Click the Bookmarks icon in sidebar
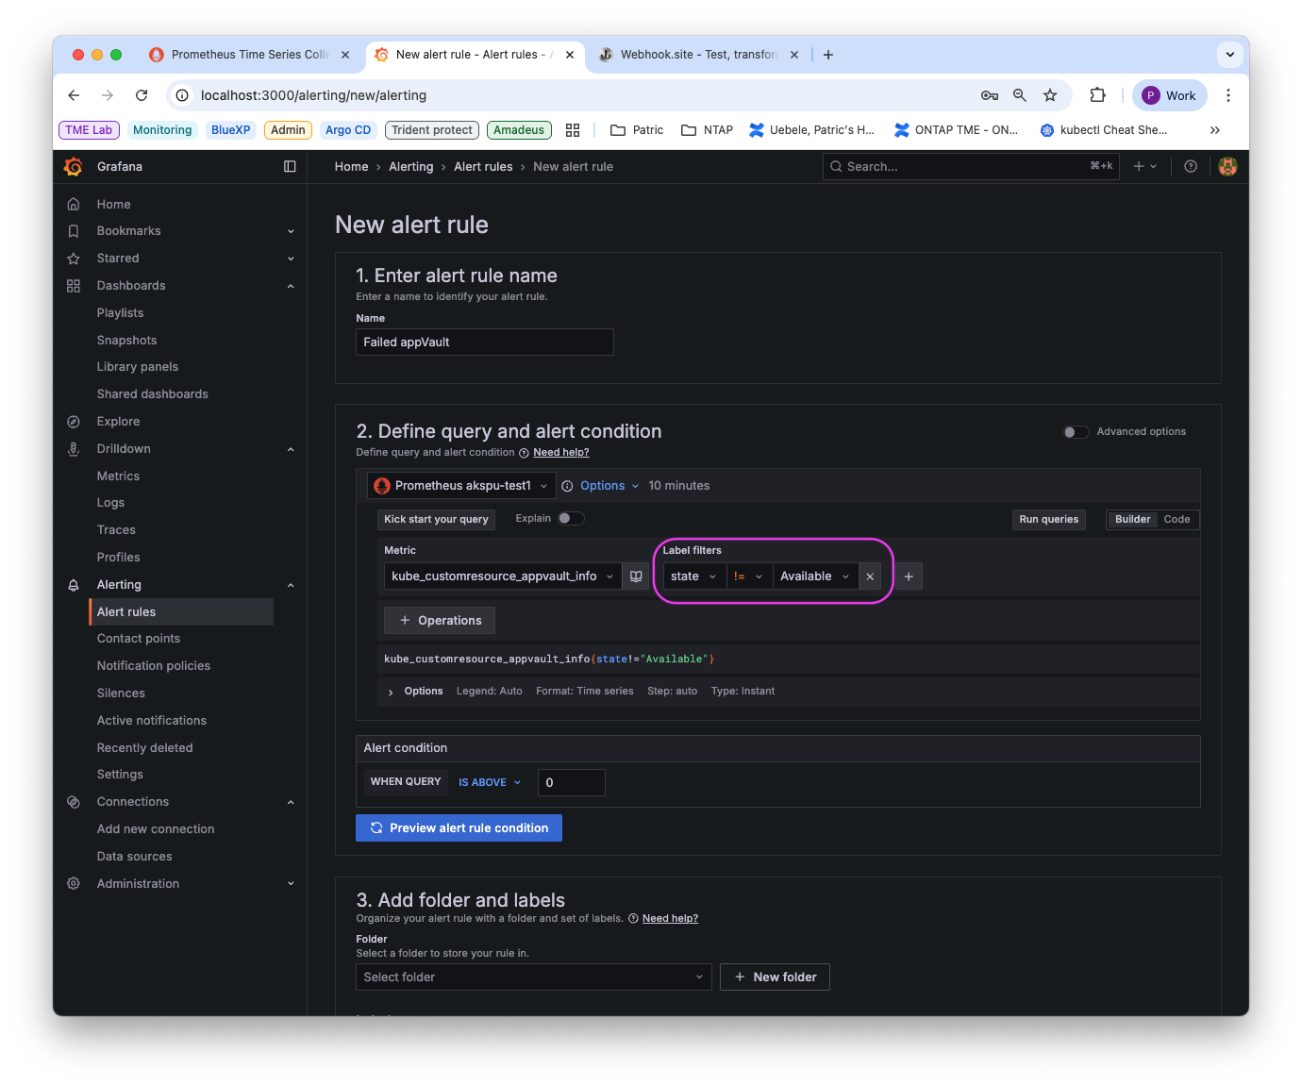 click(x=74, y=231)
